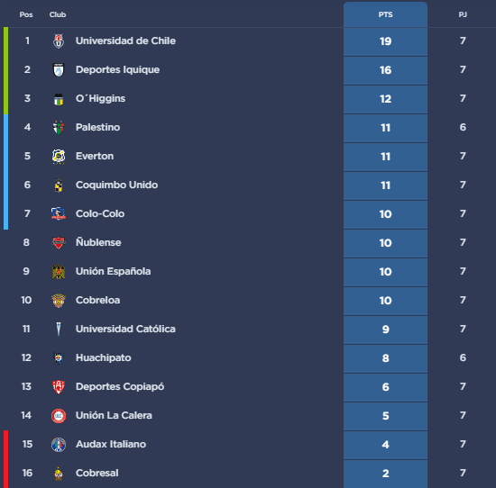Click Cobresal's points cell showing 2
496x488 pixels.
tap(385, 474)
